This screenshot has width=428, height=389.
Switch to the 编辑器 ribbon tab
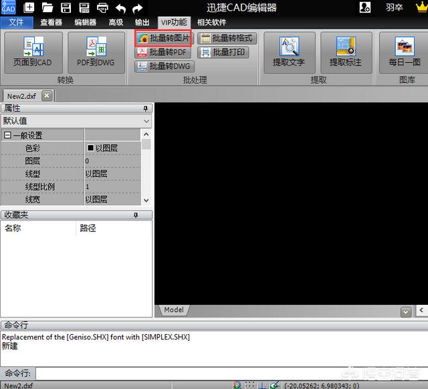[x=85, y=22]
